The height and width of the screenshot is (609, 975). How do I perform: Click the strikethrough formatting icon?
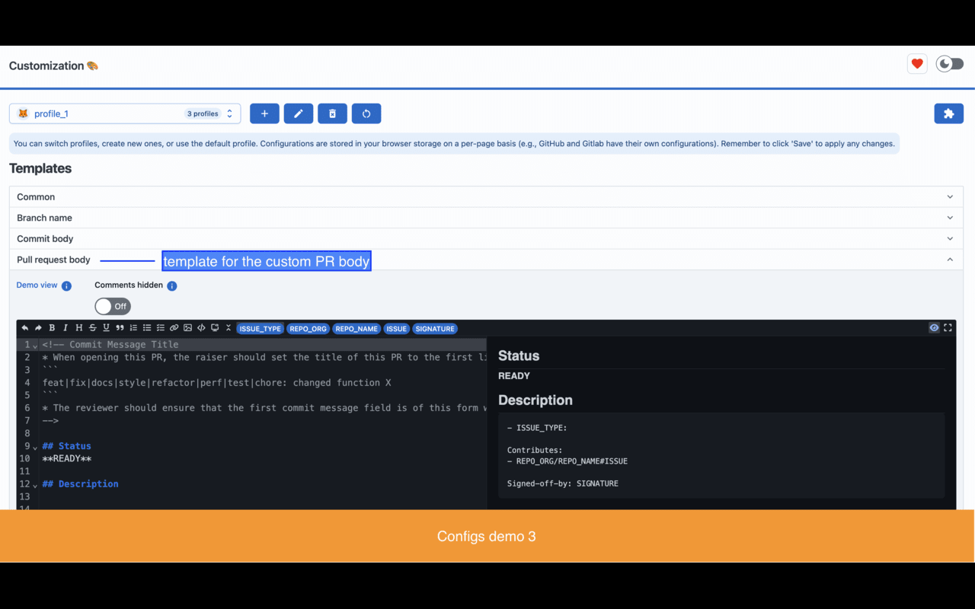[92, 327]
